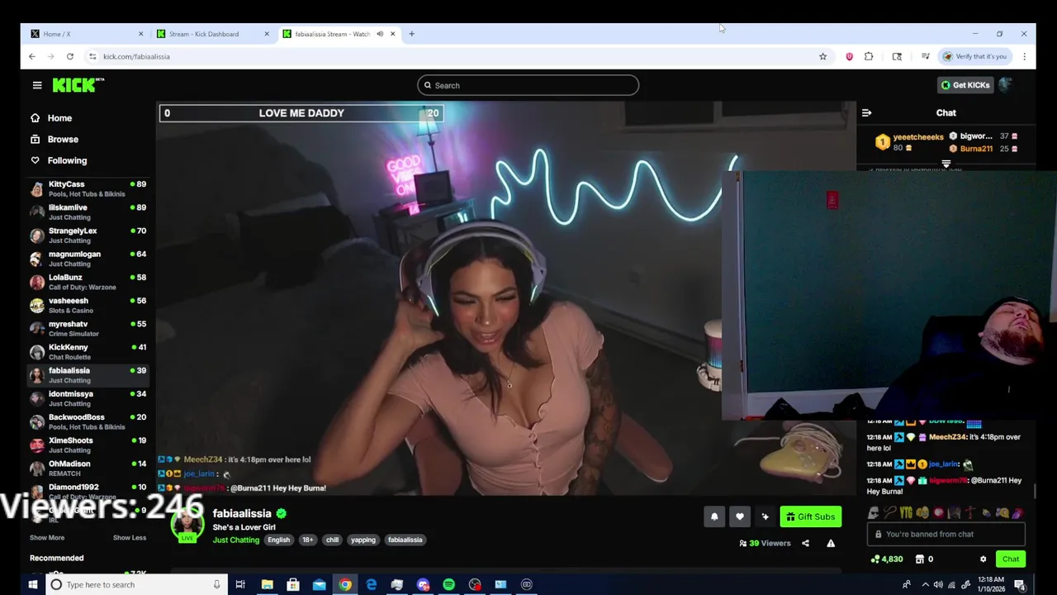Click the heart follow button

pyautogui.click(x=740, y=516)
